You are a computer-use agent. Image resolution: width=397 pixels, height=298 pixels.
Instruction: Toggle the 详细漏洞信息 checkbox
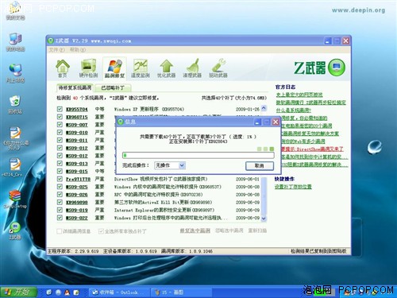click(60, 231)
